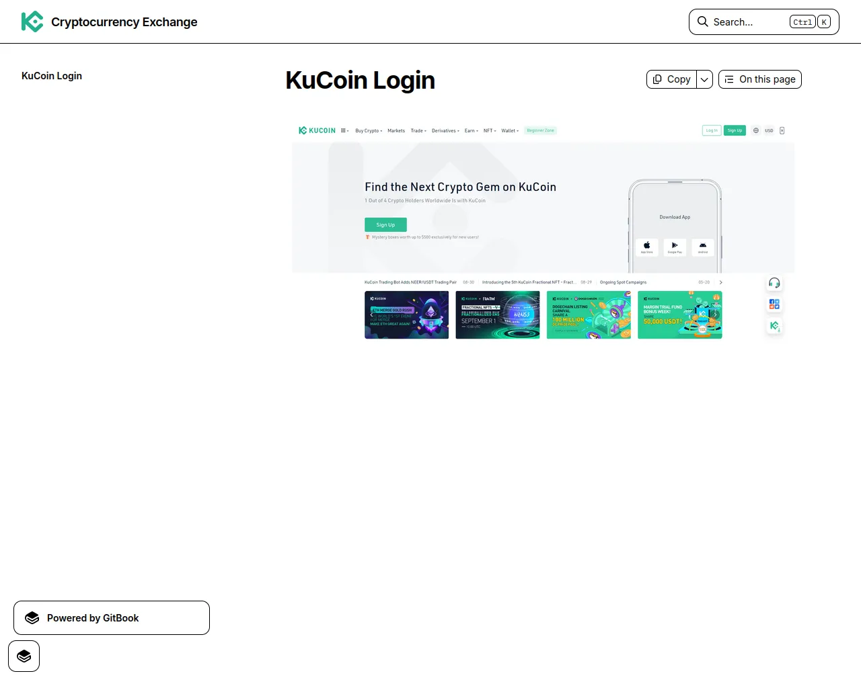Click the gift box icon beside the mystery boxes text
Screen dimensions: 861x688
(367, 236)
